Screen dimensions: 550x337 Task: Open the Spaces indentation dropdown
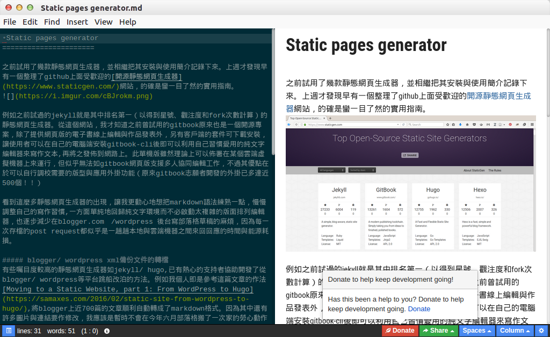click(x=477, y=331)
